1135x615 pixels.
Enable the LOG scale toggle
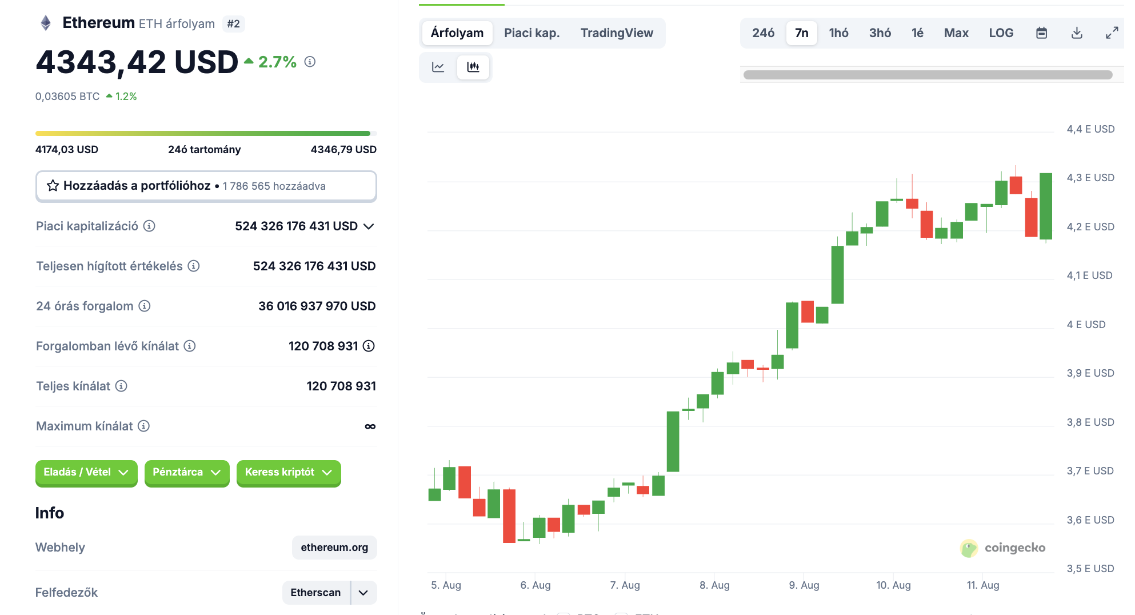click(1001, 33)
